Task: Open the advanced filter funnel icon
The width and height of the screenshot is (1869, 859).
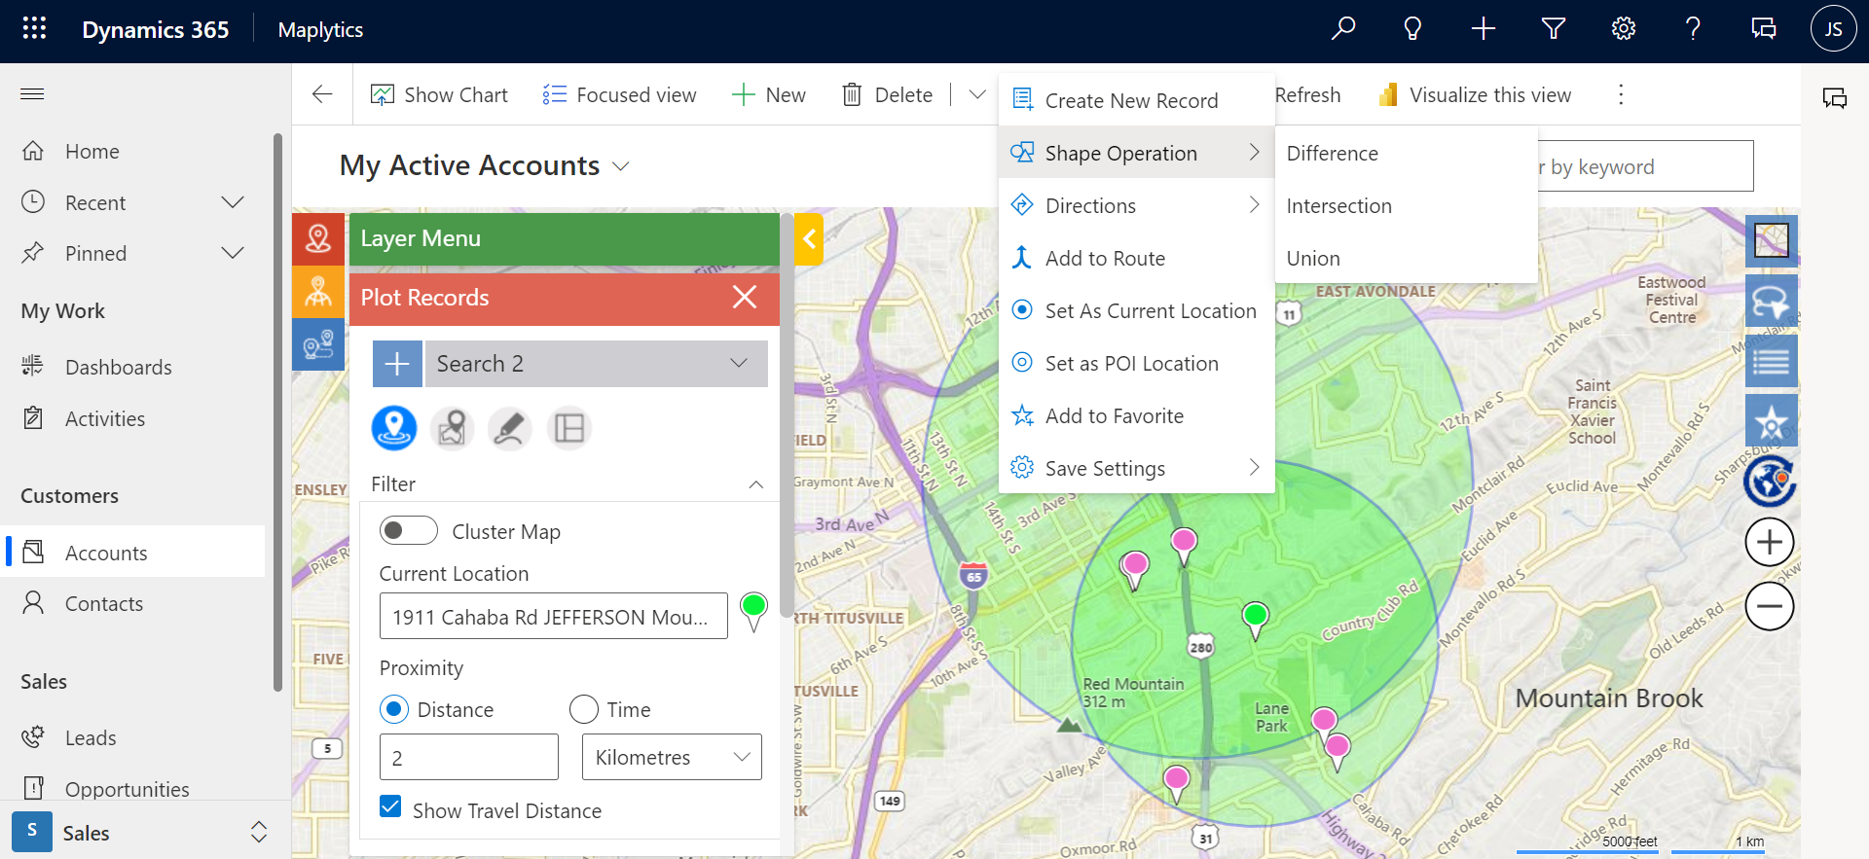Action: point(1553,29)
